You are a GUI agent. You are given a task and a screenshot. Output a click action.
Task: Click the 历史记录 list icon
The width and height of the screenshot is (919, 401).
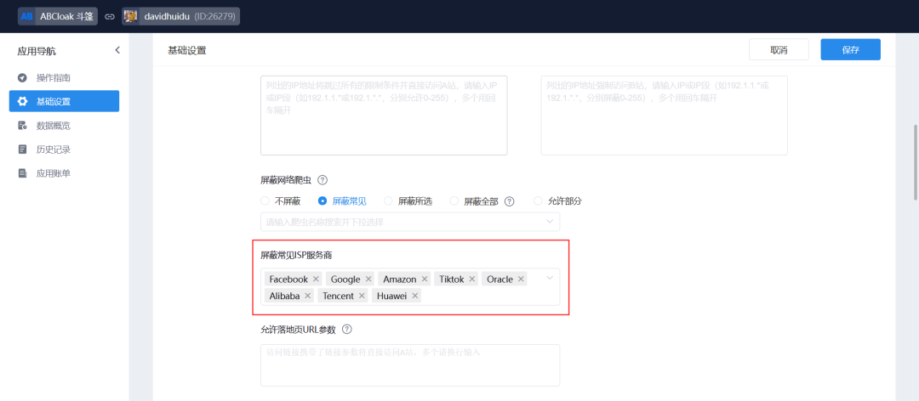(x=22, y=150)
